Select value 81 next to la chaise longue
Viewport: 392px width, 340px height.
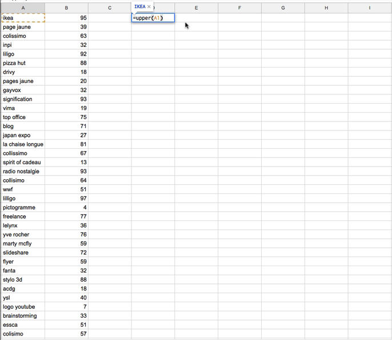pos(66,144)
